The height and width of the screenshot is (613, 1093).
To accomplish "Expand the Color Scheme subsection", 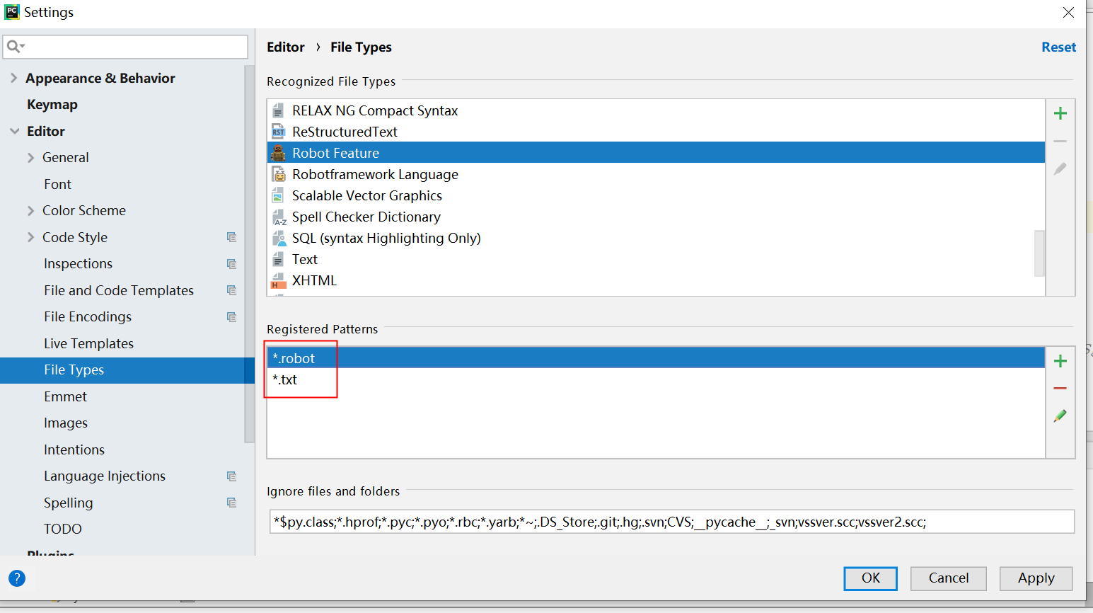I will point(30,210).
